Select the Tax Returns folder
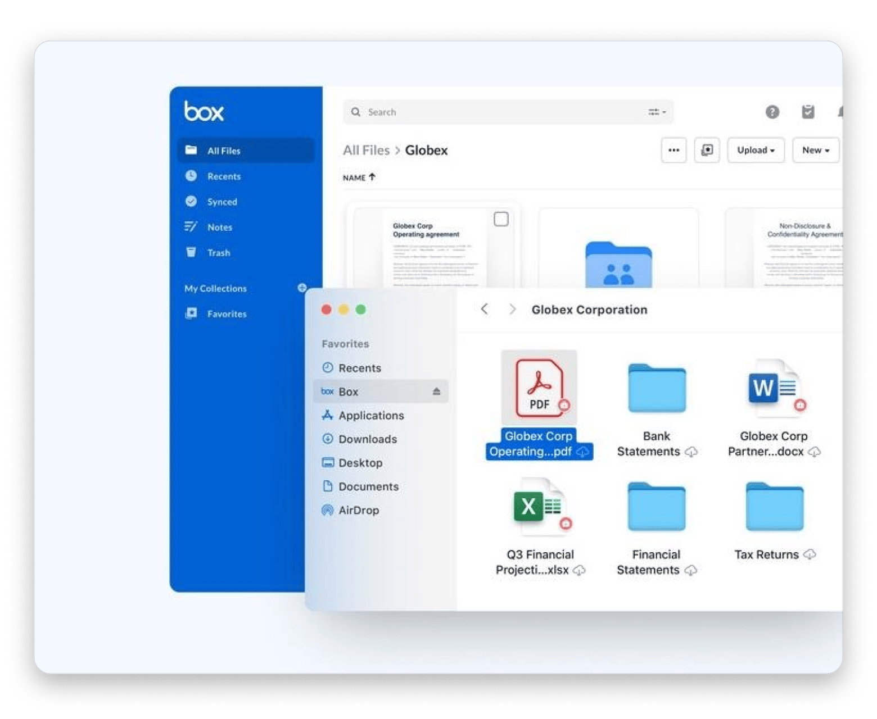This screenshot has height=719, width=877. [775, 507]
